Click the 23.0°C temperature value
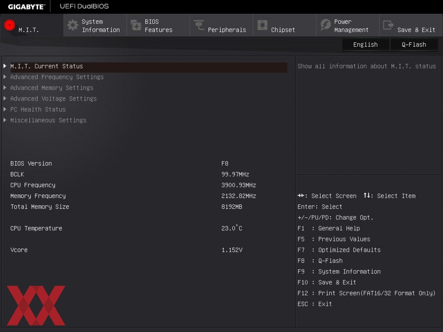This screenshot has width=443, height=332. (x=232, y=228)
